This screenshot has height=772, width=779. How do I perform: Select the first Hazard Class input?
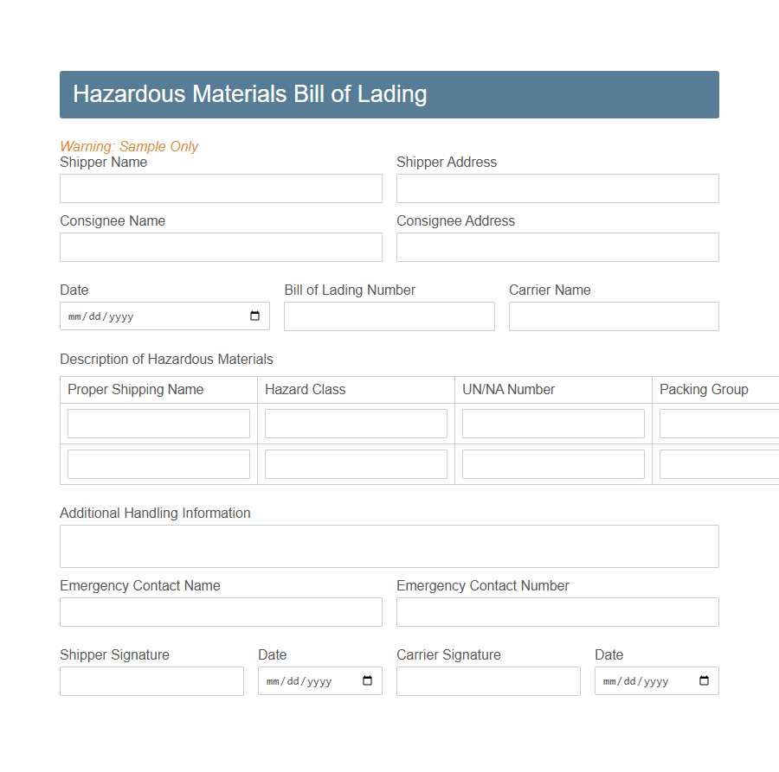(x=356, y=423)
